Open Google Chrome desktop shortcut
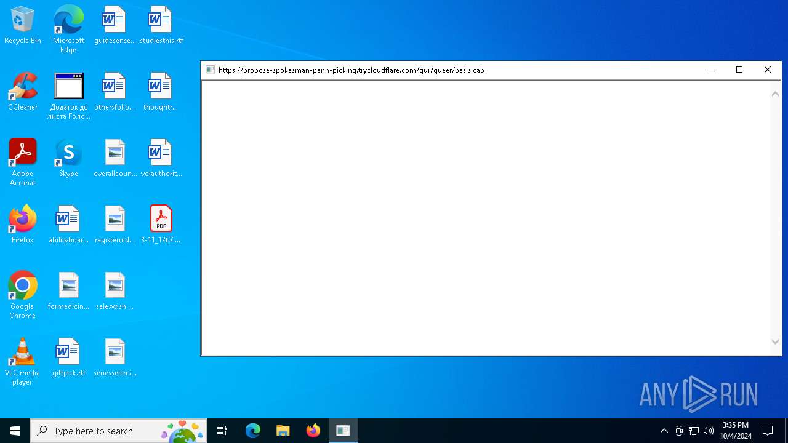The width and height of the screenshot is (788, 443). [x=23, y=295]
